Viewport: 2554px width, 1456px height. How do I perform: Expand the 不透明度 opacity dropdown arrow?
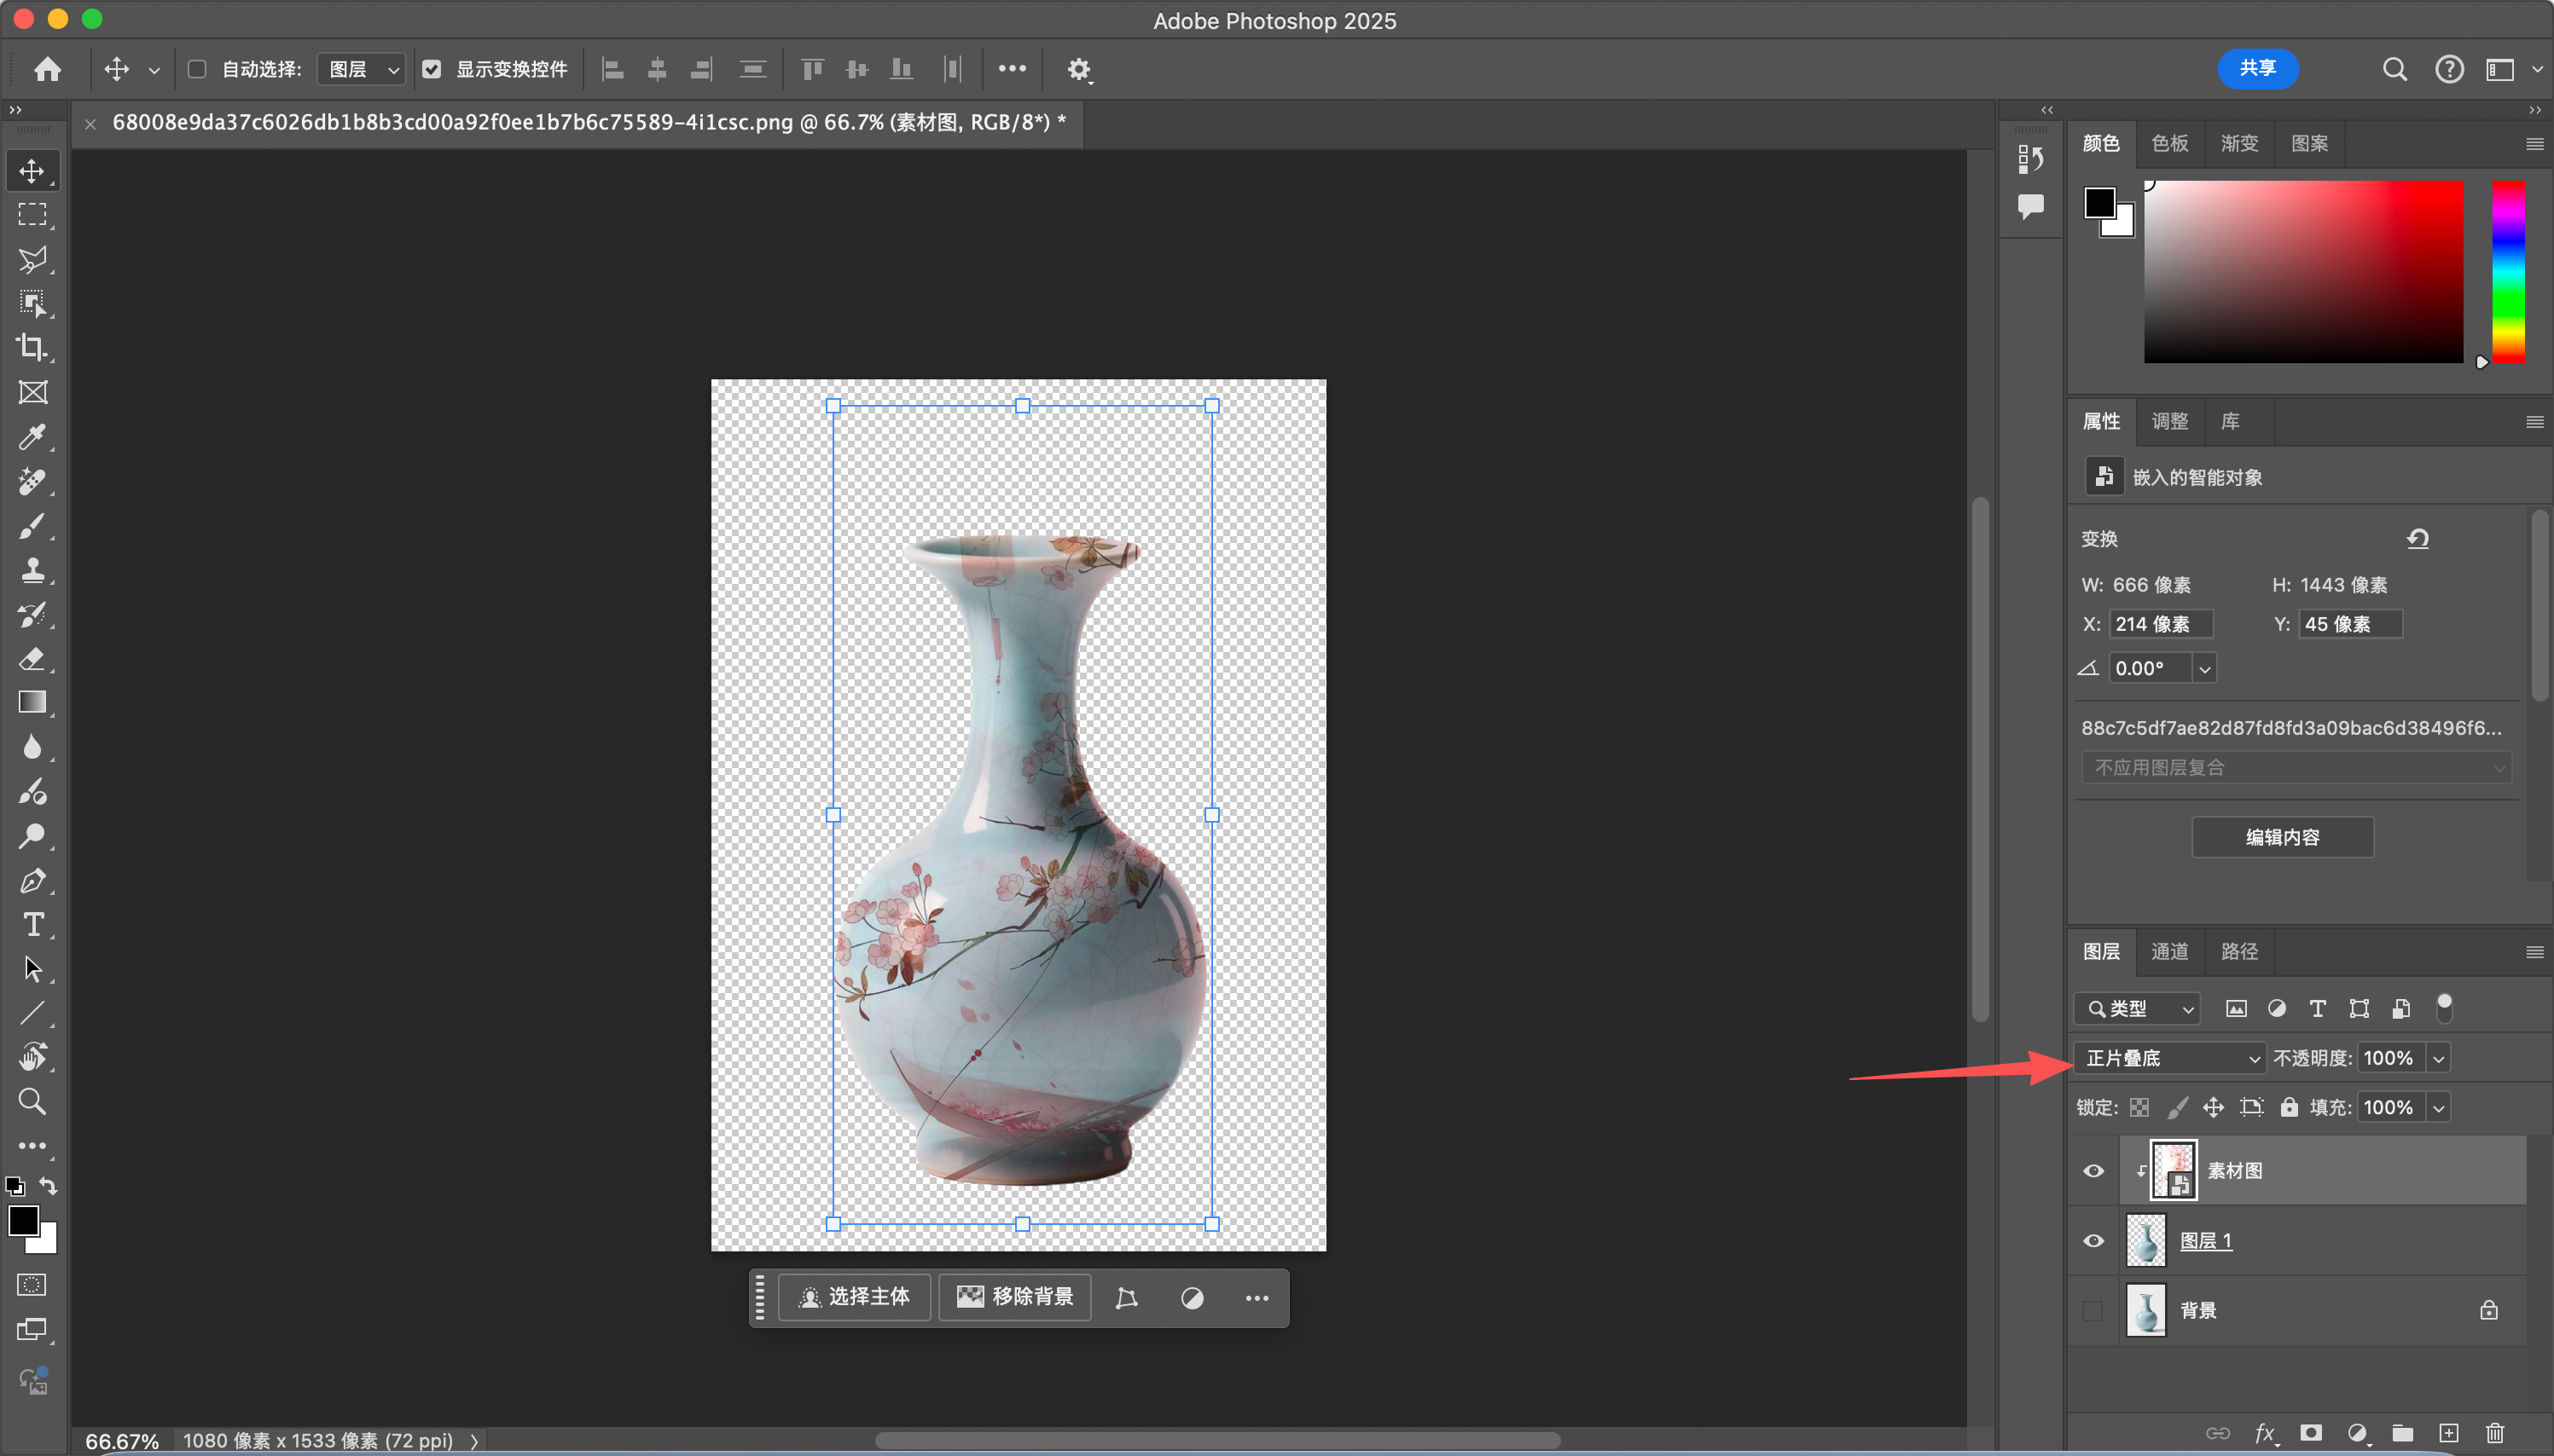2439,1057
